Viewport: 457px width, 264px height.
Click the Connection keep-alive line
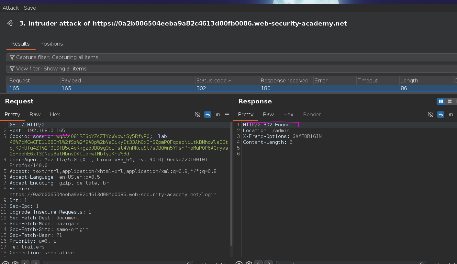click(x=42, y=253)
